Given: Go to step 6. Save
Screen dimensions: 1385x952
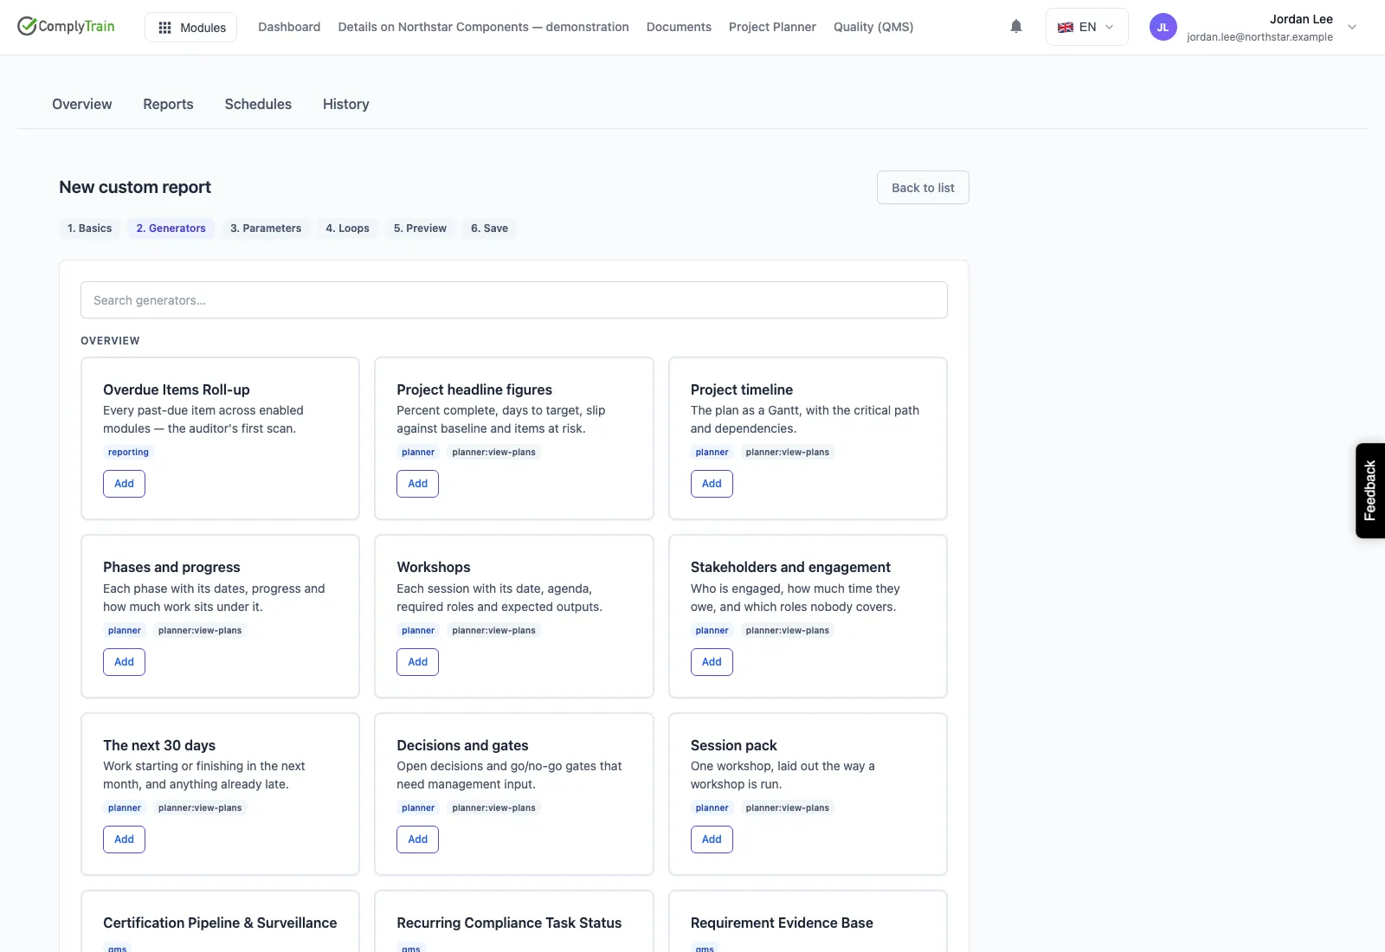Looking at the screenshot, I should click(489, 228).
